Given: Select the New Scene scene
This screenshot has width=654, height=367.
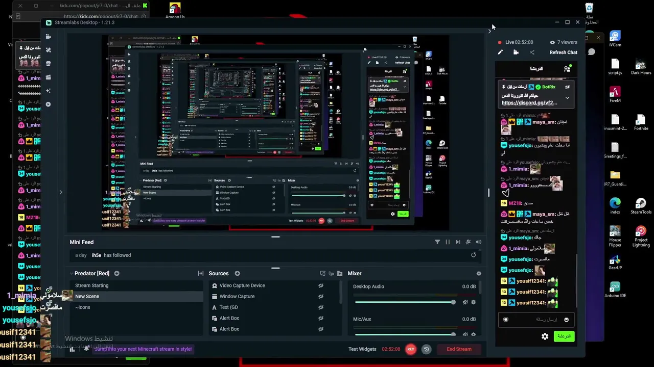Looking at the screenshot, I should point(136,296).
